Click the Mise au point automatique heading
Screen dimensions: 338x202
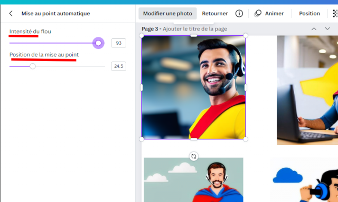pos(55,14)
